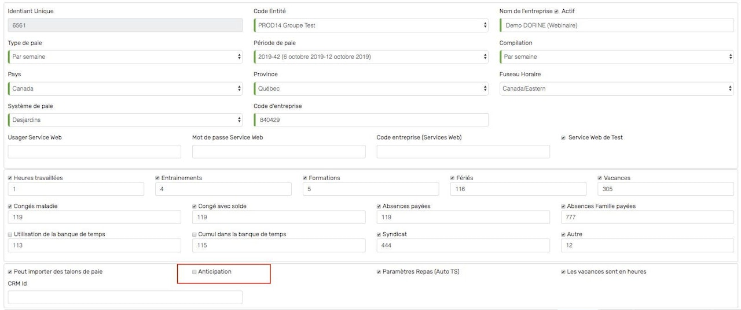Expand the Type de paie dropdown
This screenshot has width=741, height=310.
click(125, 57)
